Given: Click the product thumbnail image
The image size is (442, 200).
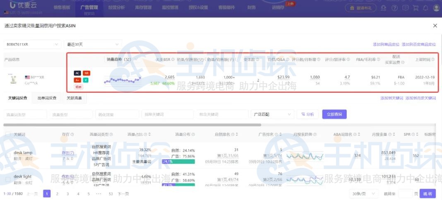Looking at the screenshot, I should tap(12, 79).
